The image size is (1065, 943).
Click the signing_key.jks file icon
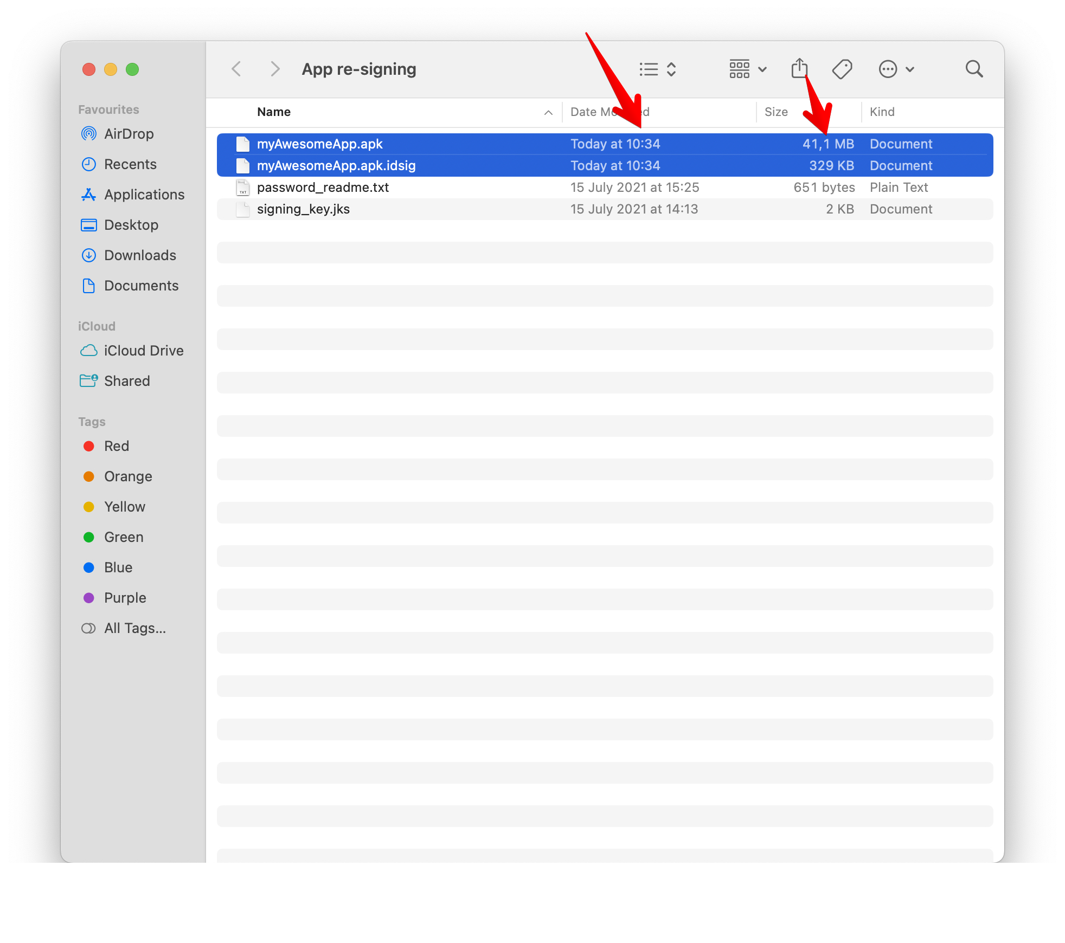243,209
